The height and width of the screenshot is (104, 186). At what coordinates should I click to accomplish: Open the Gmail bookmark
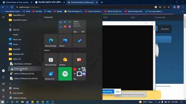coord(26,12)
